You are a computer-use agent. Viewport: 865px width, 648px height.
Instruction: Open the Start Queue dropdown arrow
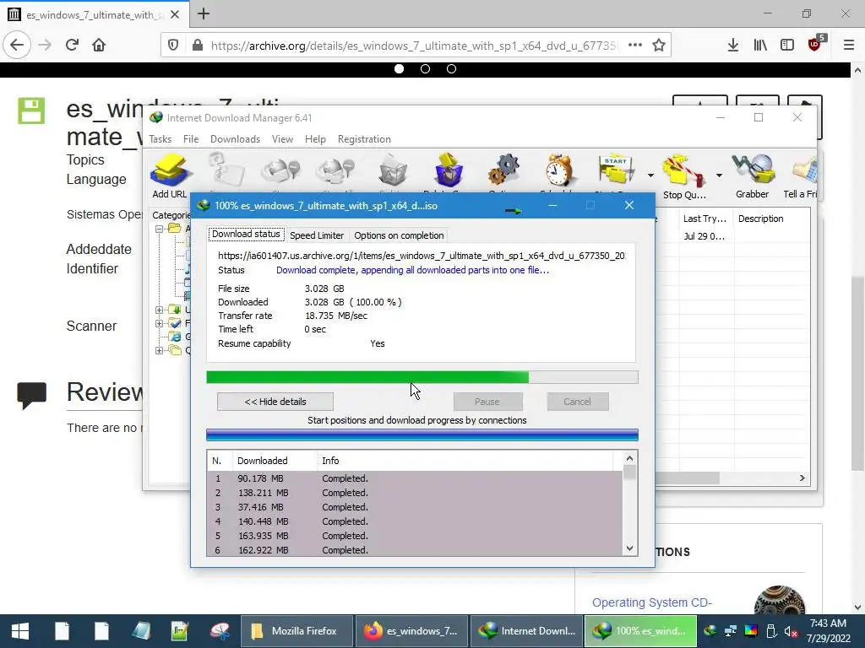(x=650, y=175)
